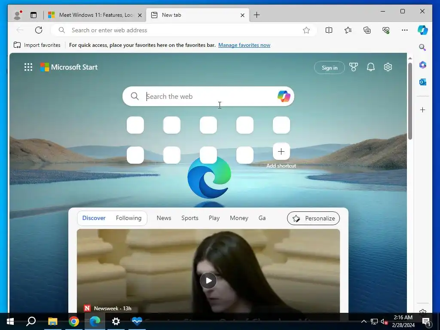Open the Collections icon

pos(367,30)
